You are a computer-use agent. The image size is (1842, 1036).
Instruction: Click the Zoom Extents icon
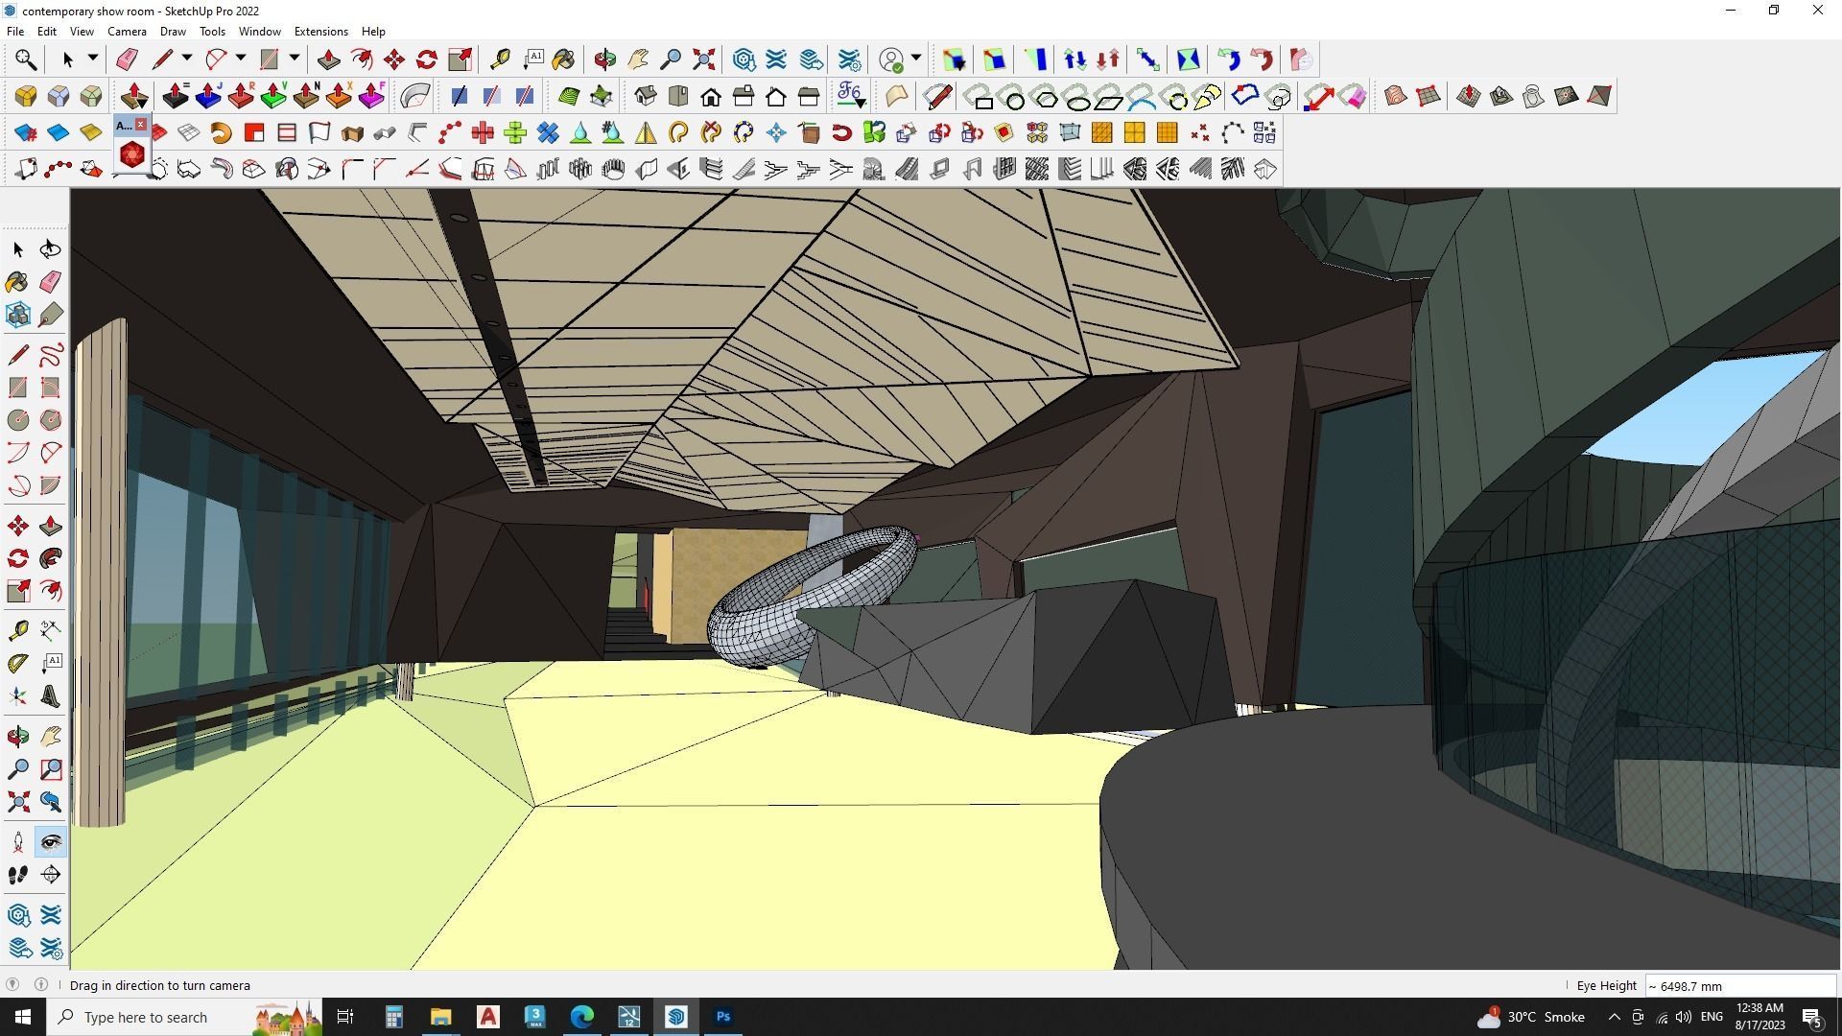[x=703, y=59]
